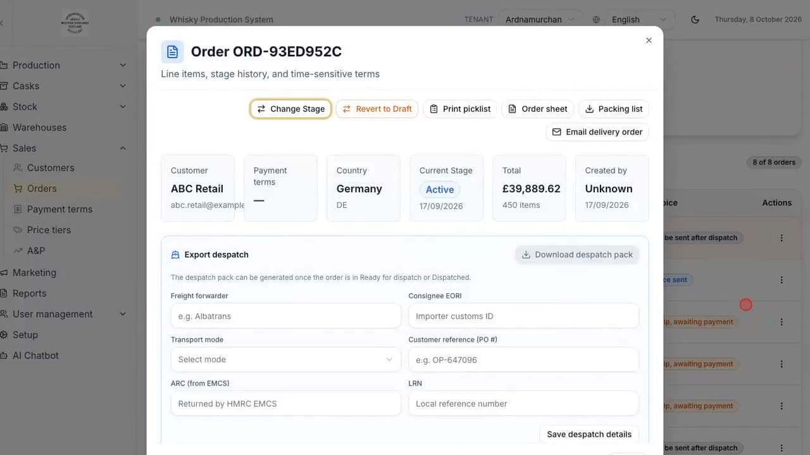Click the £39,889.62 total value
Image resolution: width=810 pixels, height=455 pixels.
pyautogui.click(x=532, y=189)
